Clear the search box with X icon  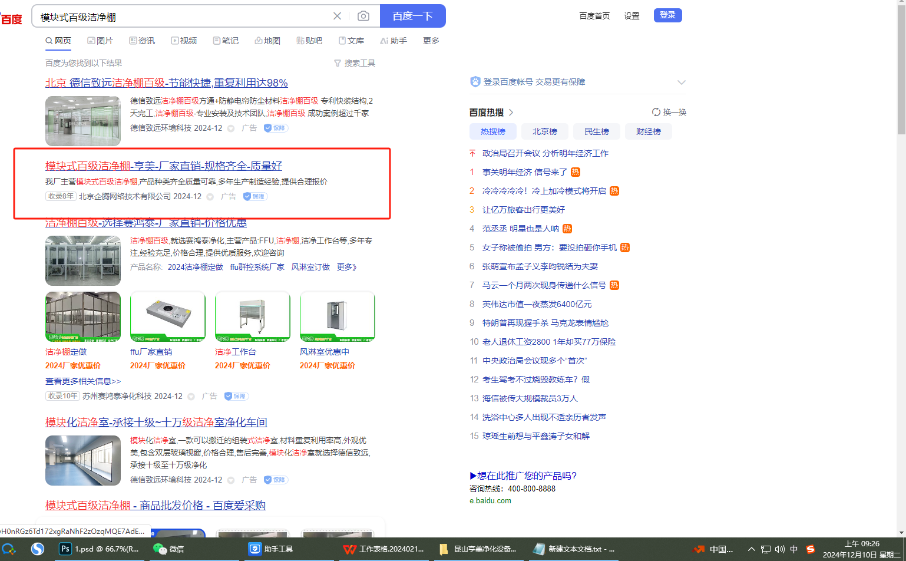(x=337, y=16)
